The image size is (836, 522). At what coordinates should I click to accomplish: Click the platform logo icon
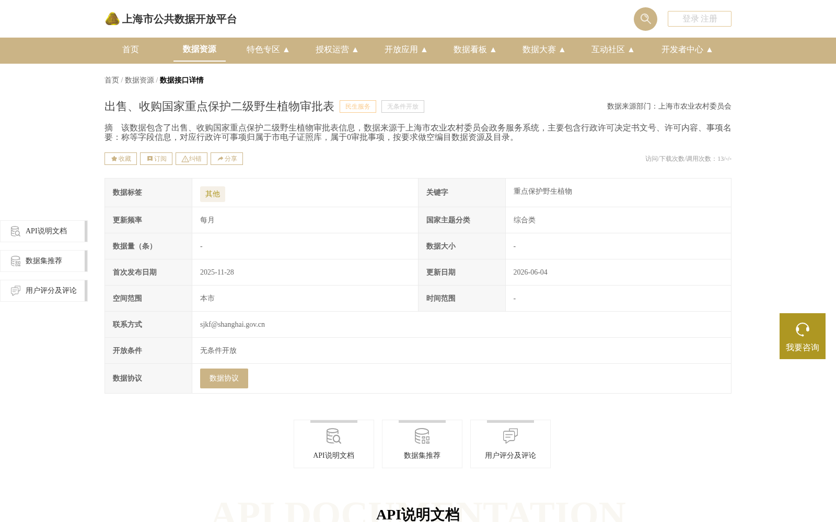pos(112,19)
